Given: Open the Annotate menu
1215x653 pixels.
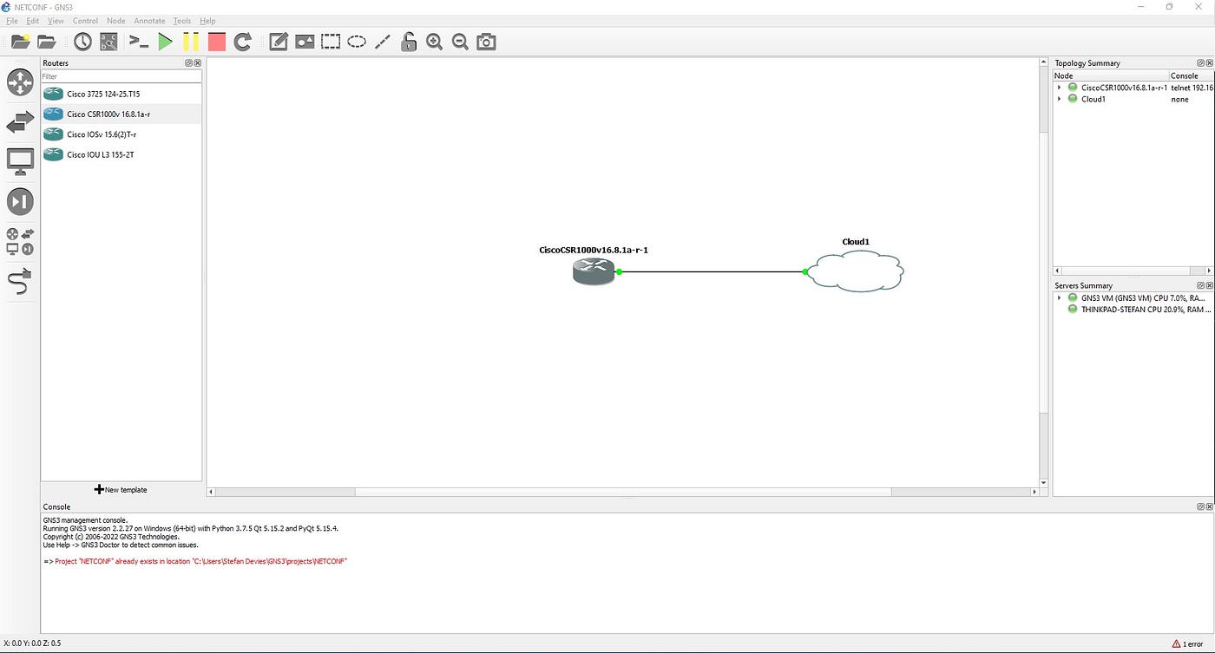Looking at the screenshot, I should pyautogui.click(x=149, y=21).
